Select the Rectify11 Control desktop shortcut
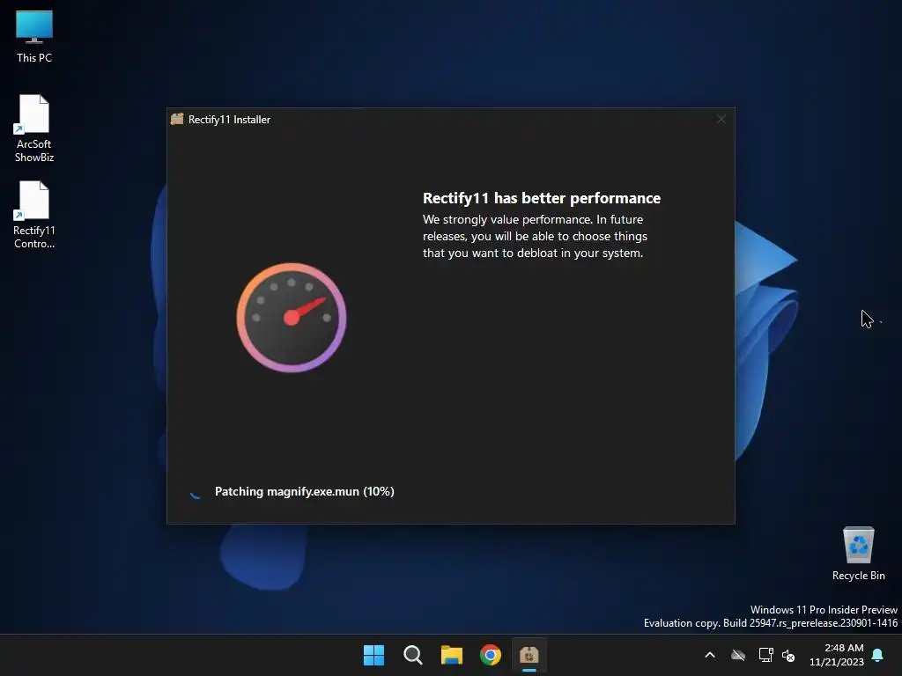Screen dimensions: 902x676 [x=34, y=215]
